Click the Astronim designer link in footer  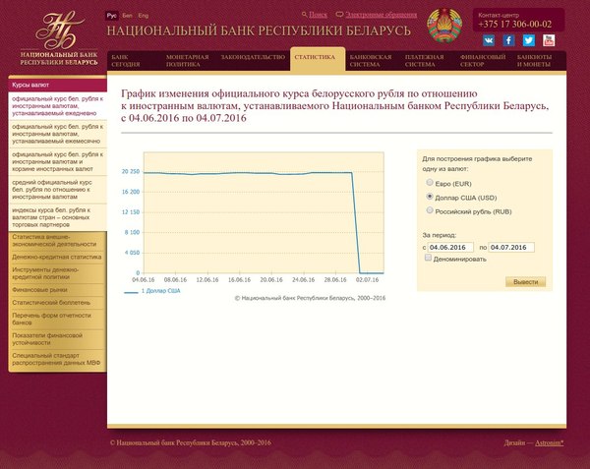tap(550, 442)
